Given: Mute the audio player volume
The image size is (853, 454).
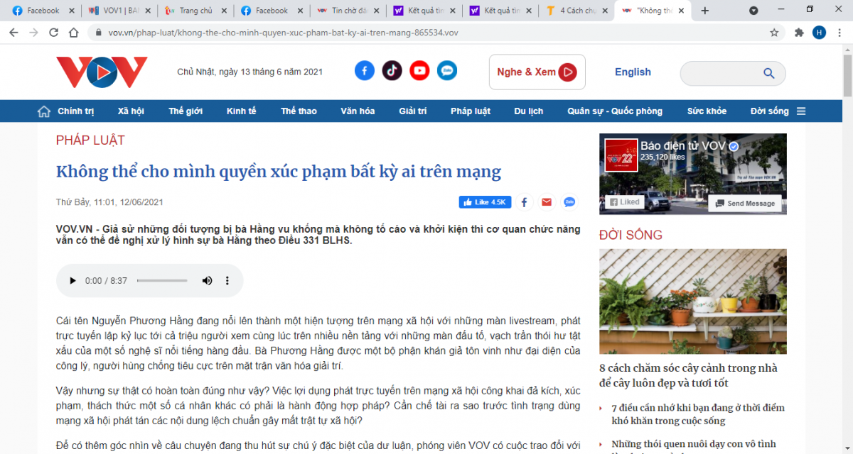Looking at the screenshot, I should click(207, 281).
